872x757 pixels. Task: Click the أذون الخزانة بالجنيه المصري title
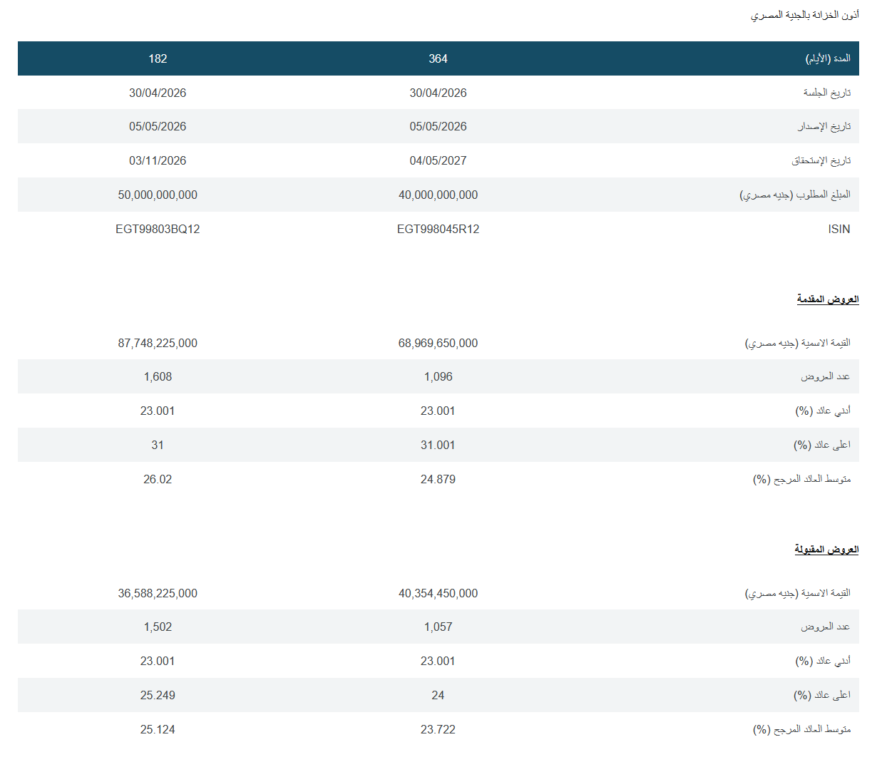[x=804, y=15]
